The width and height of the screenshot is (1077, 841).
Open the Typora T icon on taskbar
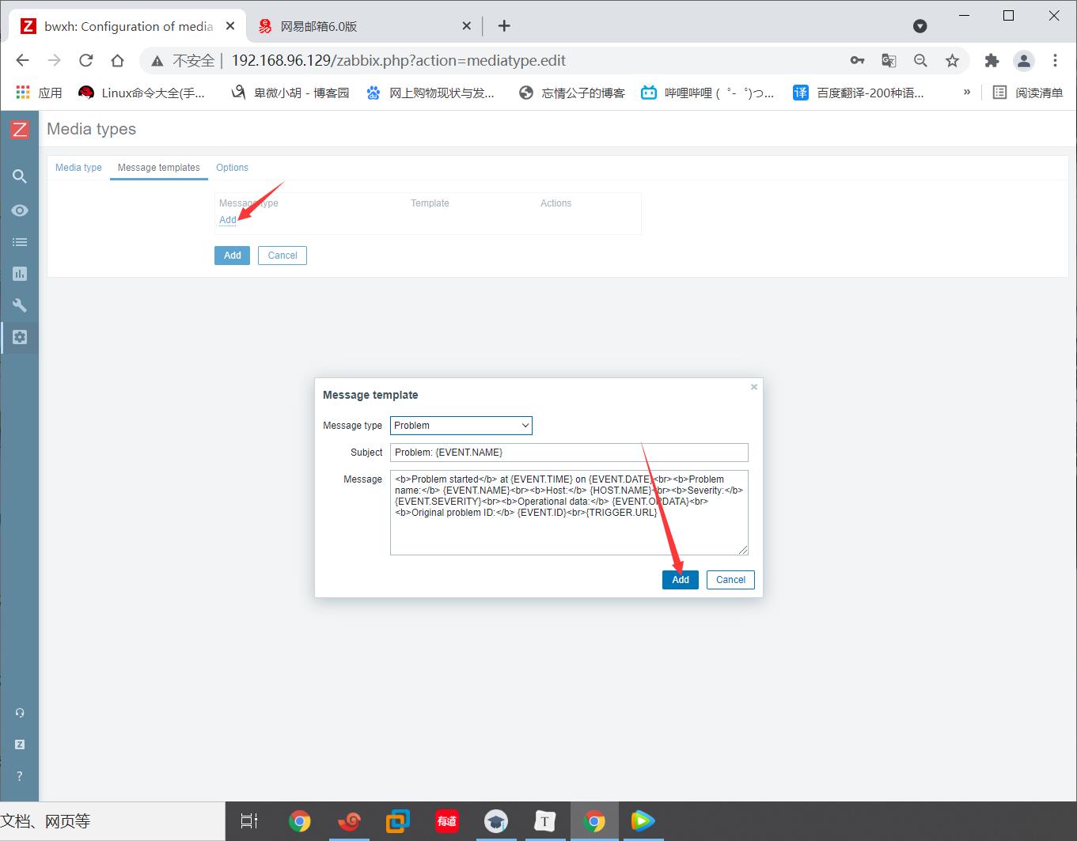(545, 821)
